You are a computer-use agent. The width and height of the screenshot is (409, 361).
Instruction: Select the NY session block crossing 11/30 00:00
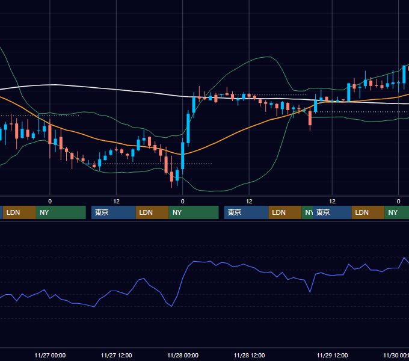click(x=397, y=212)
